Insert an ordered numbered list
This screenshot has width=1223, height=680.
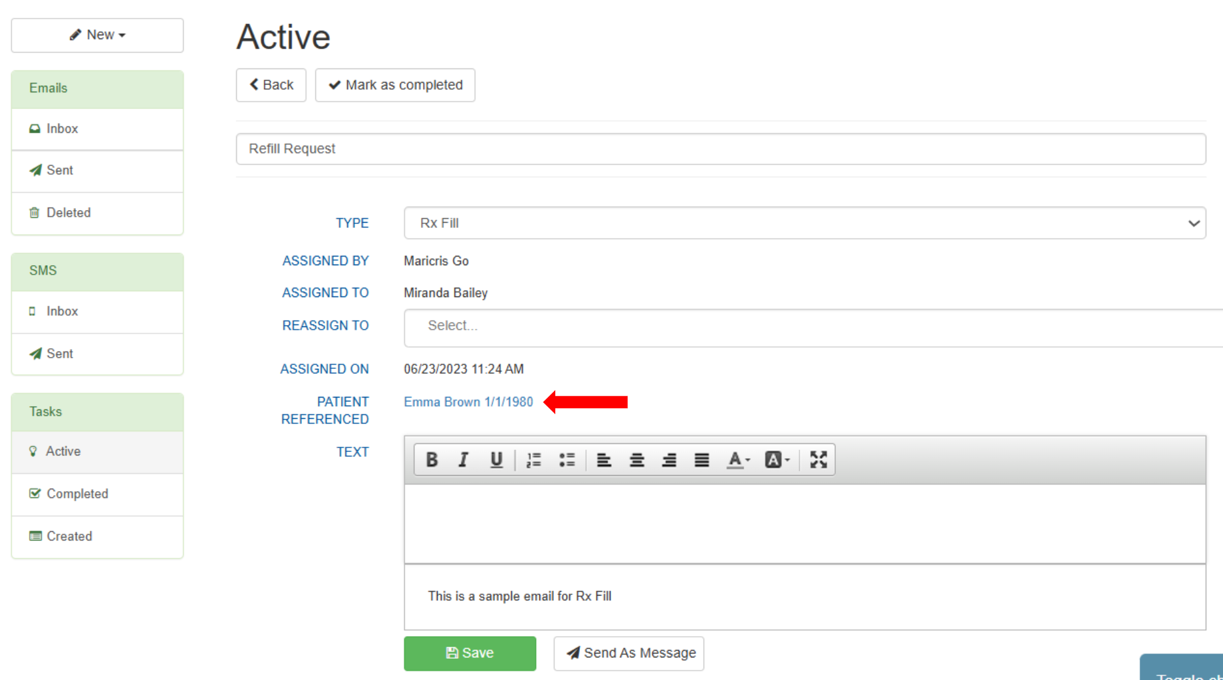pyautogui.click(x=533, y=459)
